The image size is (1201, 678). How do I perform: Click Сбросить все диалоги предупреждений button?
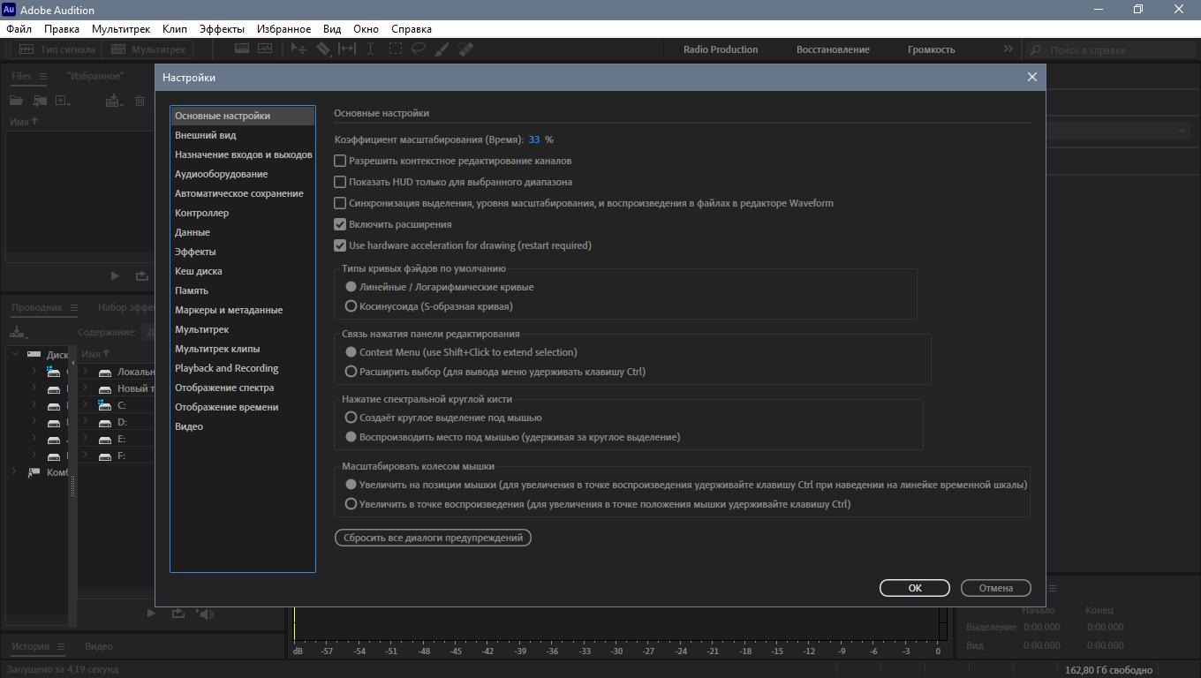433,538
